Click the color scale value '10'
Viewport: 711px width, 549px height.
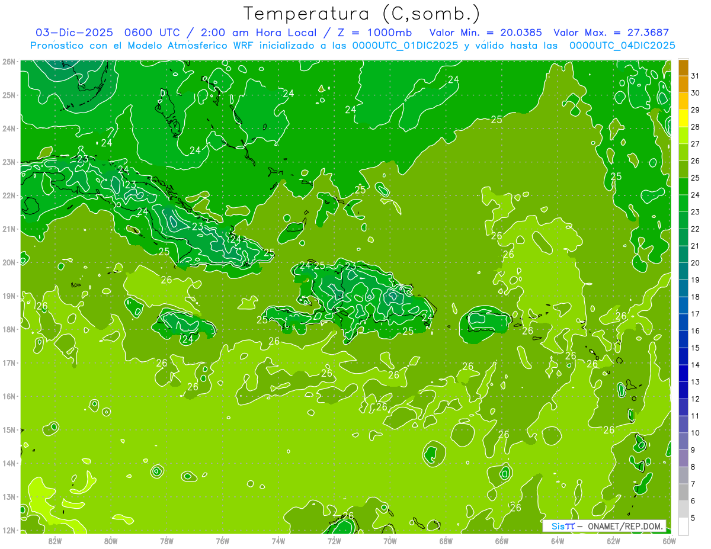pos(696,433)
